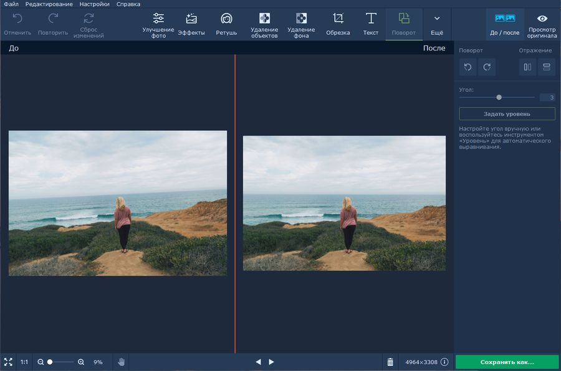Open the Улучшение фото tool

[x=158, y=25]
